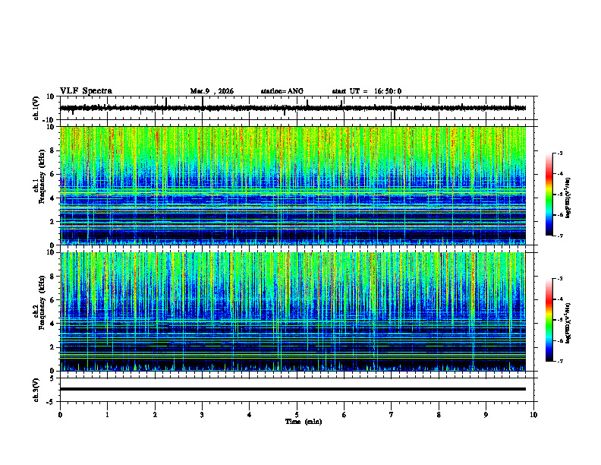Click time axis tick label "5"
Image resolution: width=601 pixels, height=465 pixels.
click(x=297, y=415)
